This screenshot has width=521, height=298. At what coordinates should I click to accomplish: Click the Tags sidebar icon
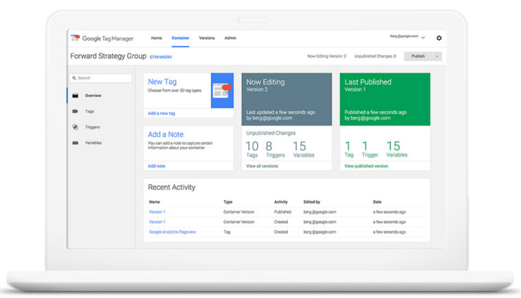[x=75, y=111]
